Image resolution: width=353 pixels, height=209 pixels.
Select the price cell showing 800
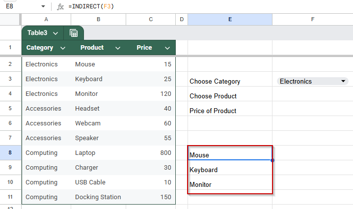coord(151,152)
